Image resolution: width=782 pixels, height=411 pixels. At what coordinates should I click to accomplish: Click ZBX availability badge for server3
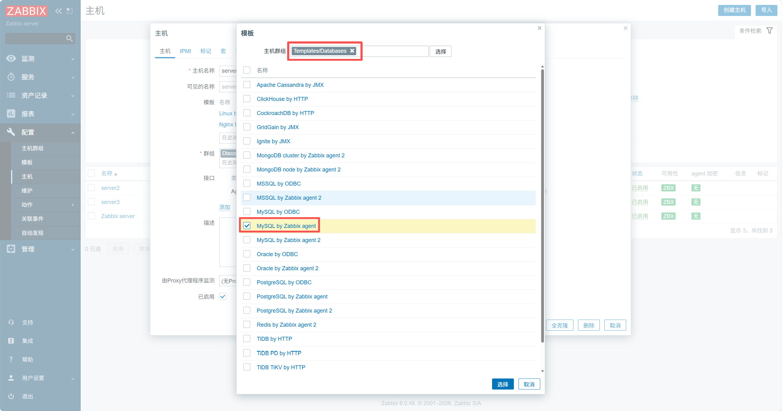point(668,202)
